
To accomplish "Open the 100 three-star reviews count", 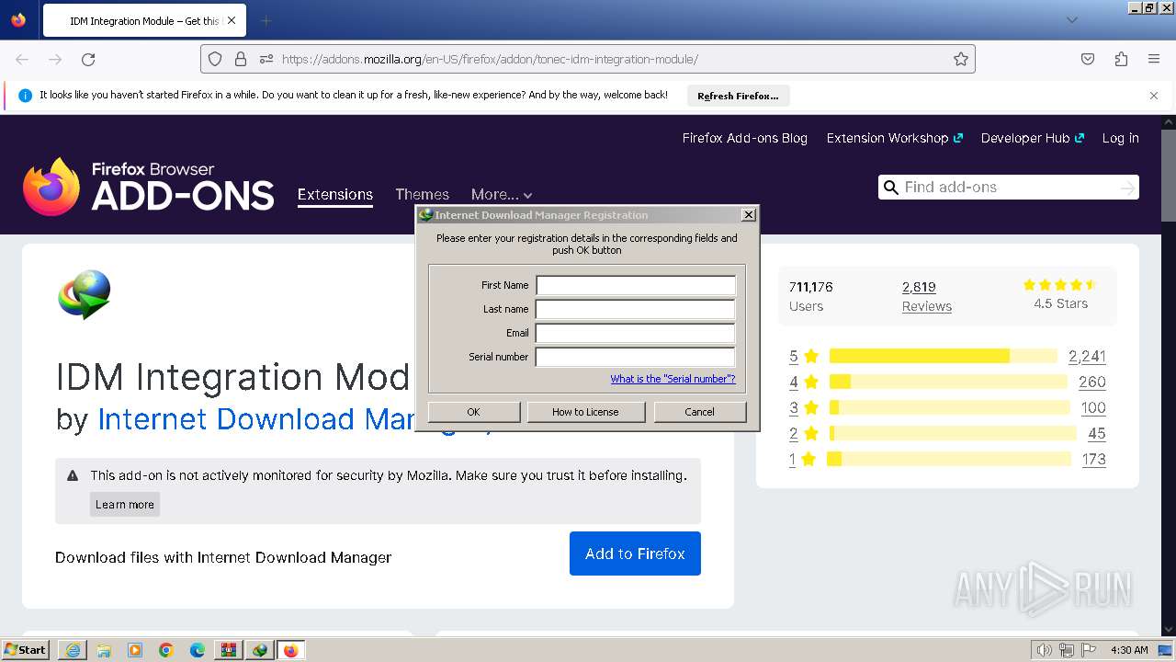I will tap(1093, 407).
